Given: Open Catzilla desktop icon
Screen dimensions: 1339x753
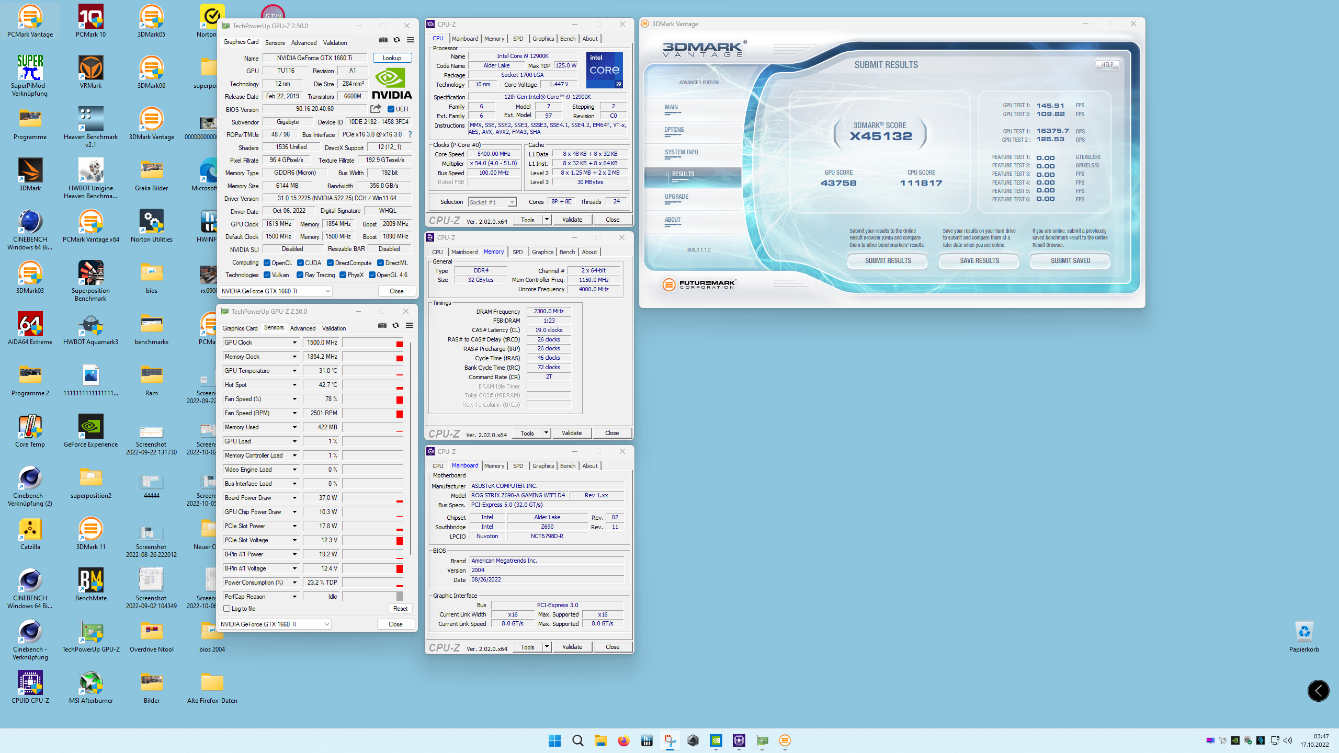Looking at the screenshot, I should pos(30,534).
